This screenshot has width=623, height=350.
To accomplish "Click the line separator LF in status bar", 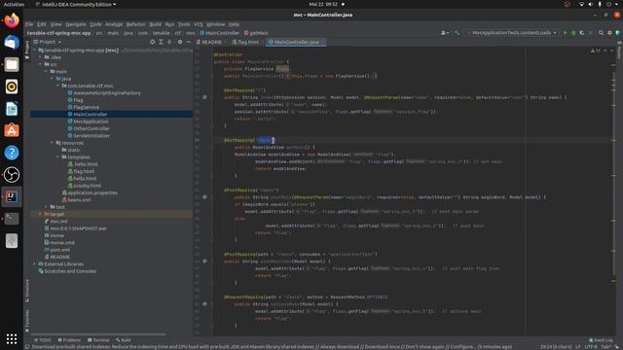I will point(578,347).
